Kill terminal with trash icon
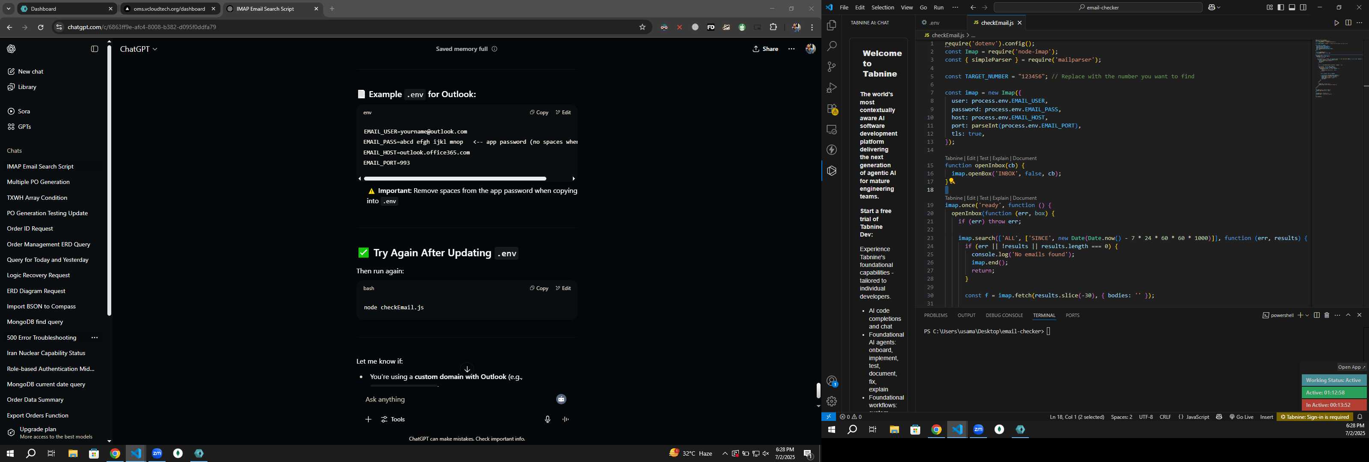 (1327, 316)
